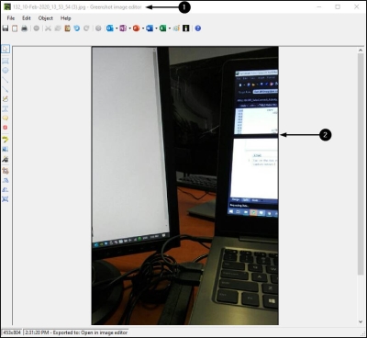Open the File menu

pyautogui.click(x=11, y=18)
